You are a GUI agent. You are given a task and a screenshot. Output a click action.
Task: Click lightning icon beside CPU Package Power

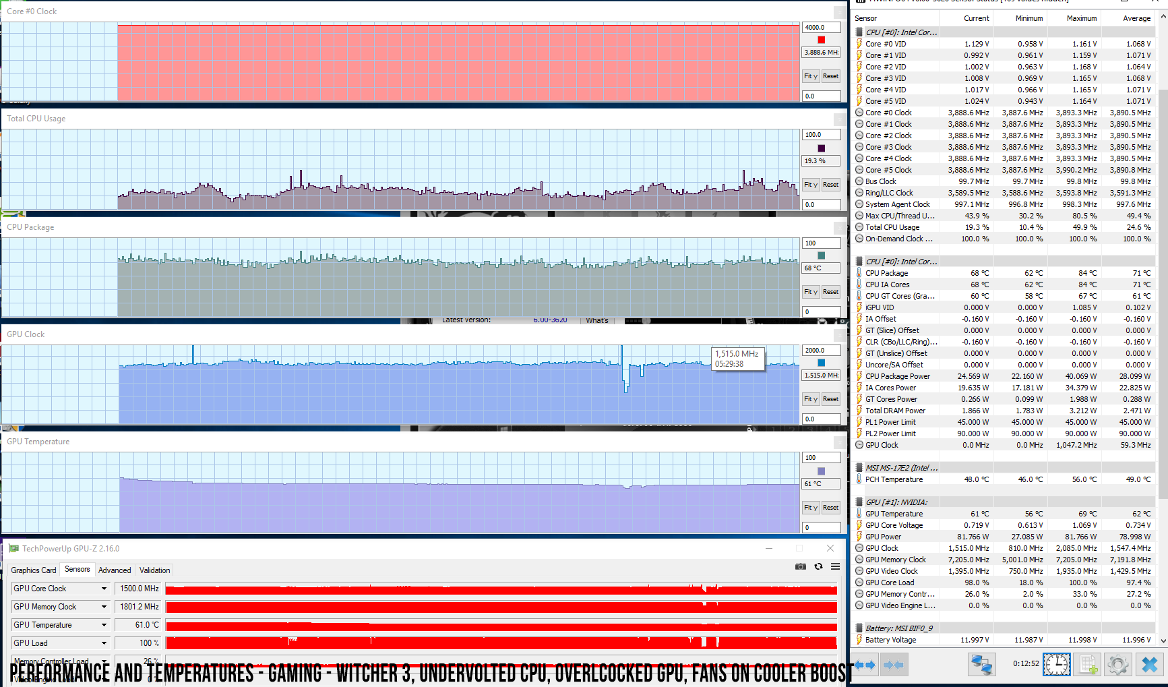(859, 376)
